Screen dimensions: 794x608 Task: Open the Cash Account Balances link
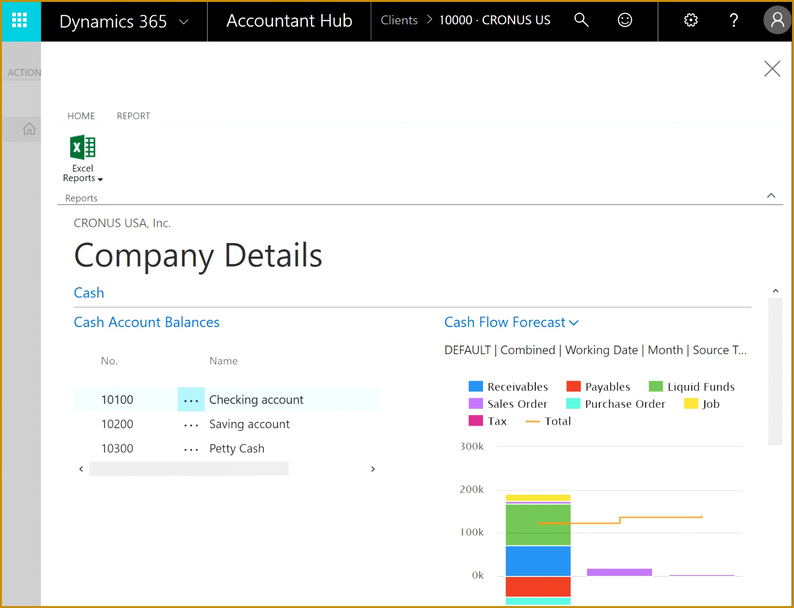(146, 322)
